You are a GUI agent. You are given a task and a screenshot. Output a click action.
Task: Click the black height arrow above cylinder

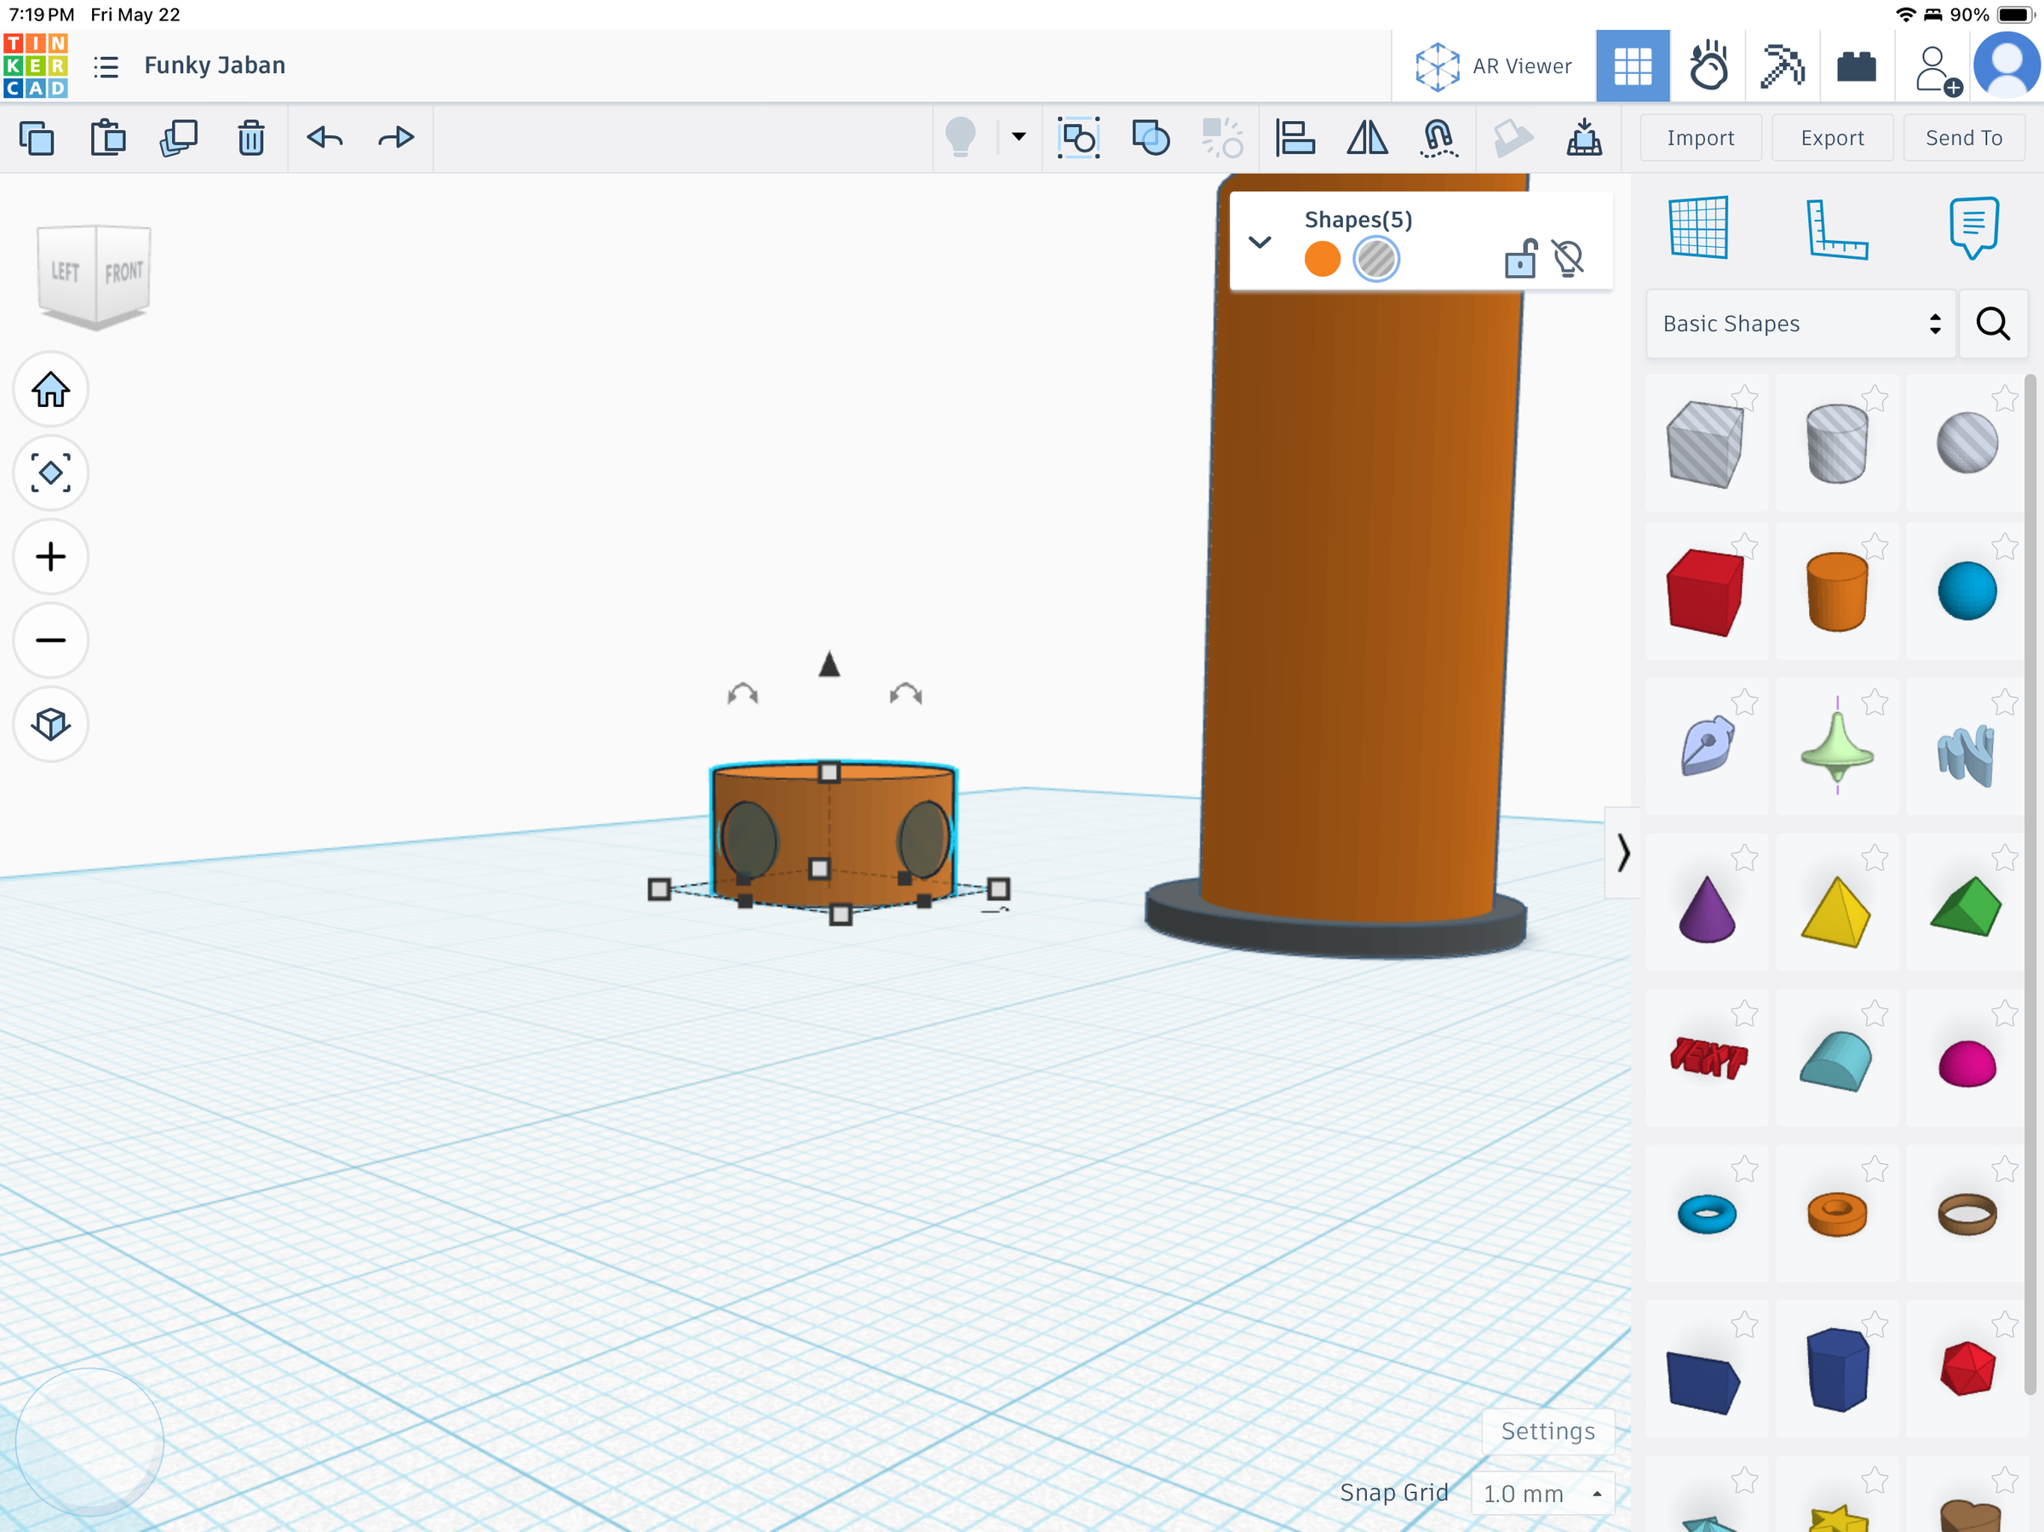click(829, 664)
